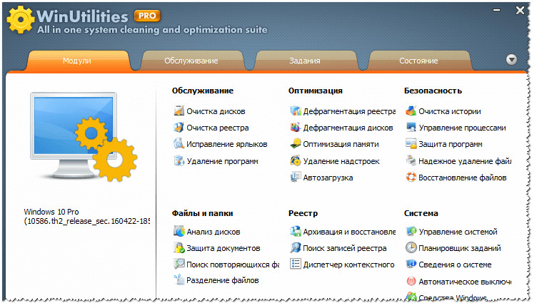Switch to the Модули tab
537x308 pixels.
click(x=77, y=61)
